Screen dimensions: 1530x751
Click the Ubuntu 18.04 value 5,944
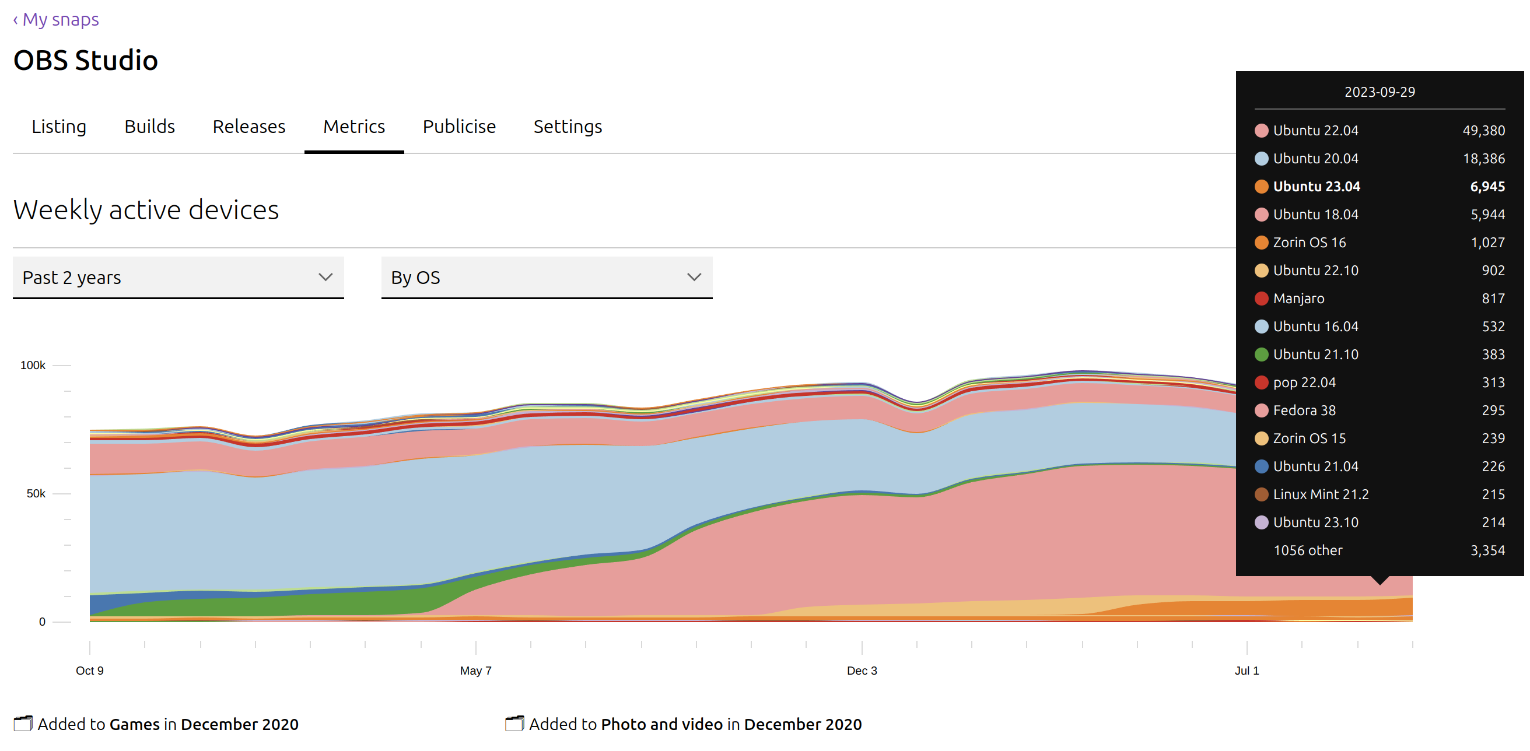(x=1487, y=215)
